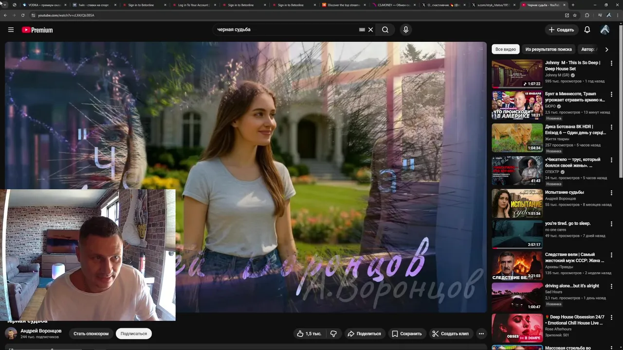The height and width of the screenshot is (350, 623).
Task: Click the address bar URL
Action: coord(66,15)
